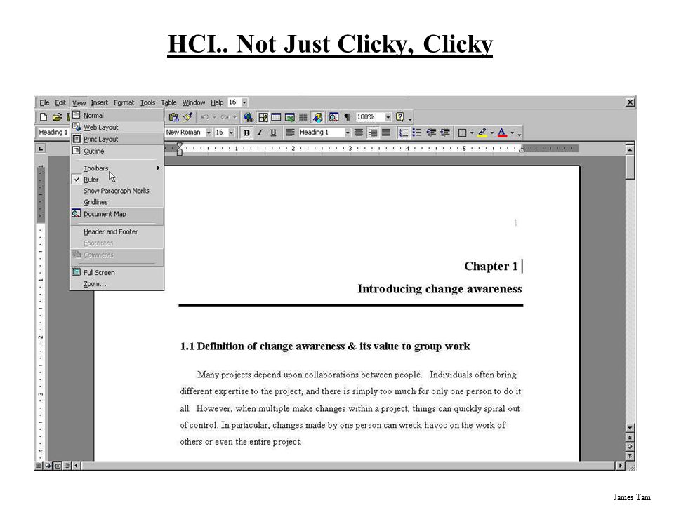674x505 pixels.
Task: Click the Zoom 100% percentage field
Action: [369, 117]
